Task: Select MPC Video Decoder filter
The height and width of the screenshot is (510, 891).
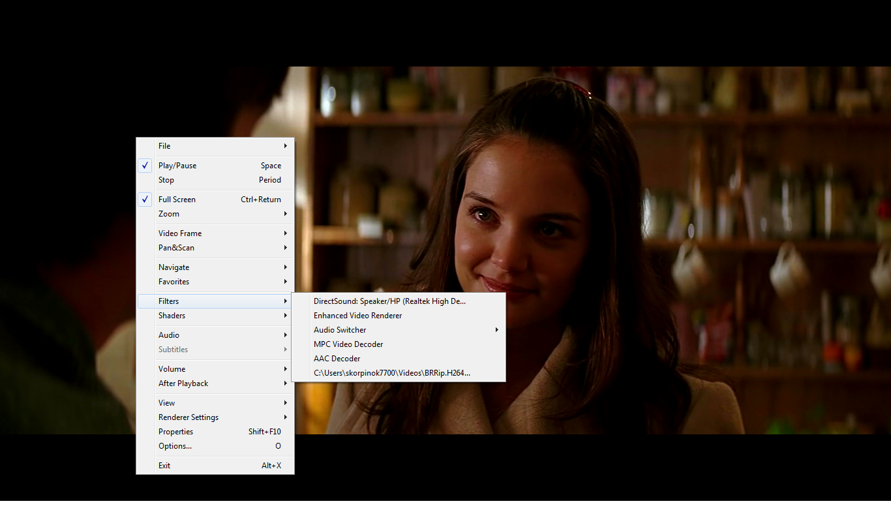Action: click(x=399, y=344)
